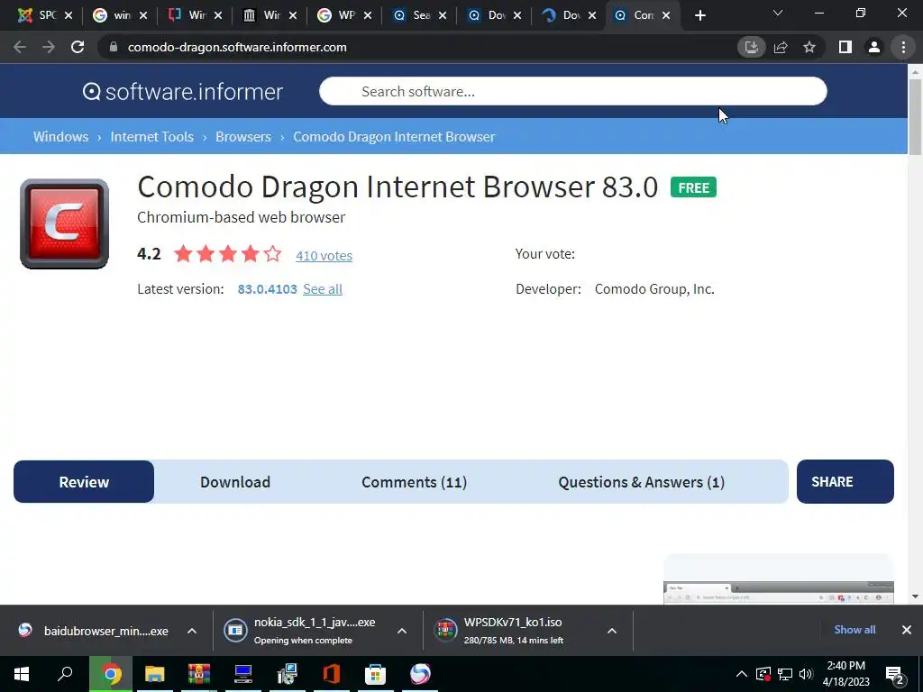
Task: Show hidden system tray icons
Action: coord(742,674)
